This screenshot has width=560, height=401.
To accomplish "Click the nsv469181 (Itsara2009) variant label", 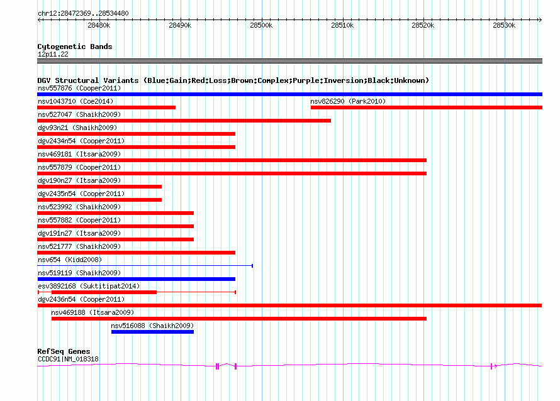I will click(79, 154).
